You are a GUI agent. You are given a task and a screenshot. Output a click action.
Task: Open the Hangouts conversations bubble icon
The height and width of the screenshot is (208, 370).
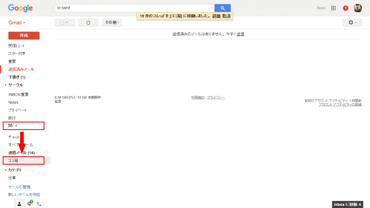pyautogui.click(x=30, y=204)
